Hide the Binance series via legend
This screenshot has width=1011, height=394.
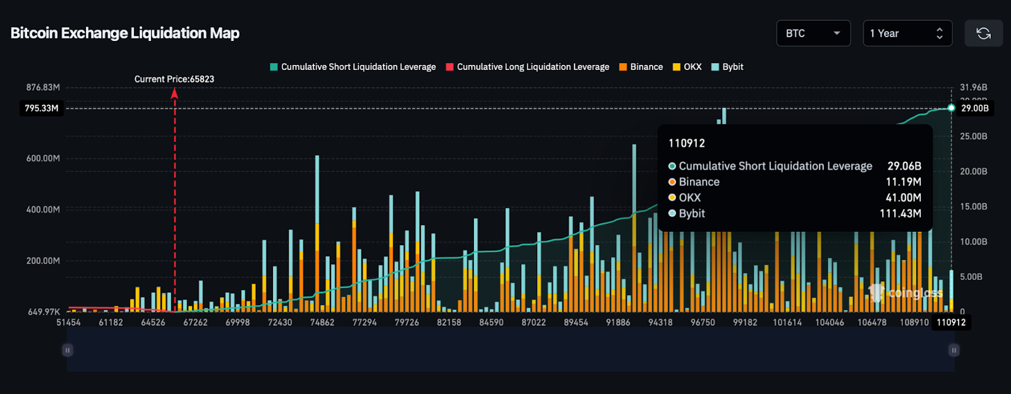641,67
